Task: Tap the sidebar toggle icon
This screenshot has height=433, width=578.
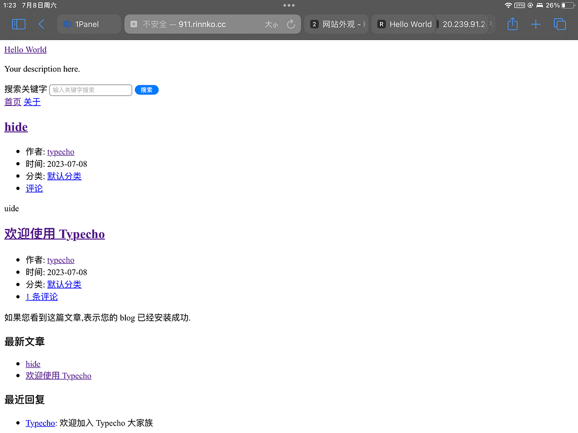Action: [x=19, y=24]
